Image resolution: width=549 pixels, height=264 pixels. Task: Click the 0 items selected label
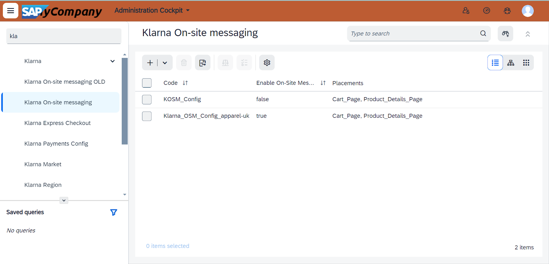[x=168, y=246]
